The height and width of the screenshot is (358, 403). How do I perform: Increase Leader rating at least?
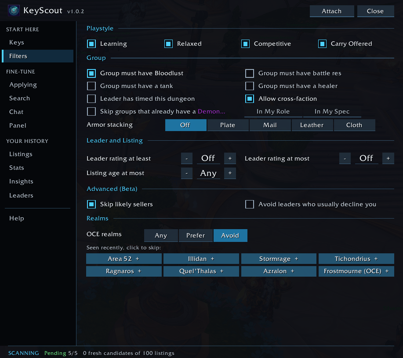230,158
